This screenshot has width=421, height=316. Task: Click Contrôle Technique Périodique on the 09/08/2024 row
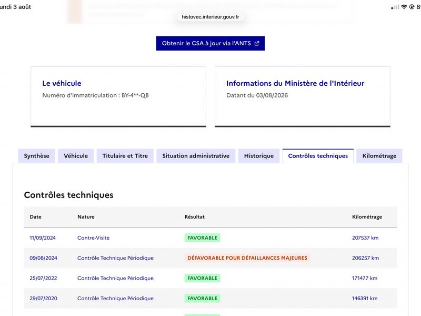point(115,258)
